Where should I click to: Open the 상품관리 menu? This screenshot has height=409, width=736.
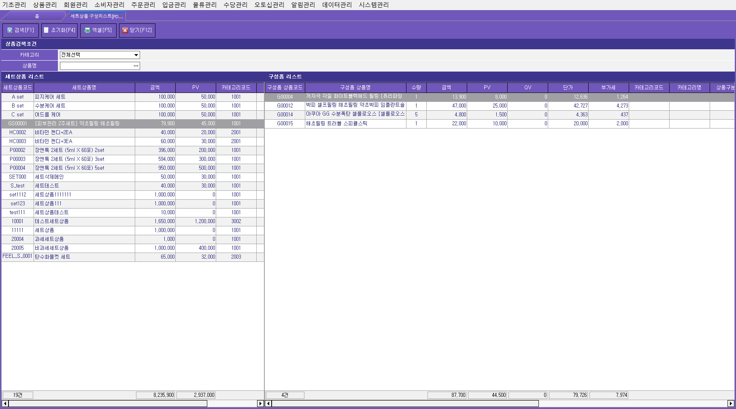[45, 5]
